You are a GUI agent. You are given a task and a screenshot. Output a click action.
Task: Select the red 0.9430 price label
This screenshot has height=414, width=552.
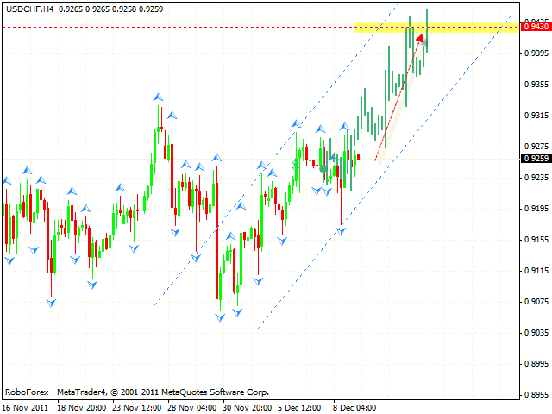point(536,27)
